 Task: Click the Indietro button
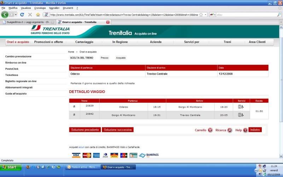pyautogui.click(x=255, y=130)
